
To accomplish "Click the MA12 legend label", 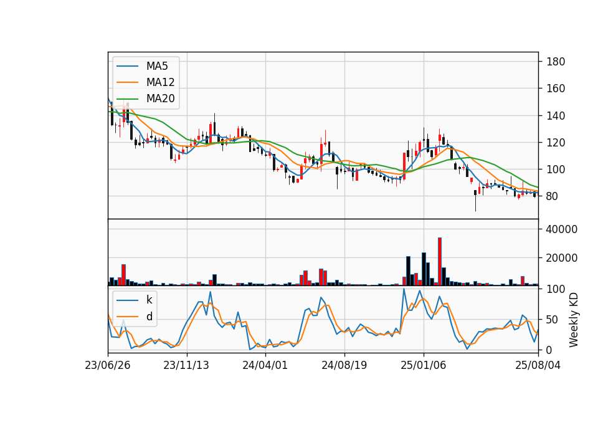I will click(x=160, y=82).
